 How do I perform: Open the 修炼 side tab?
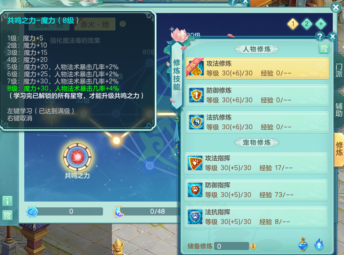(339, 149)
